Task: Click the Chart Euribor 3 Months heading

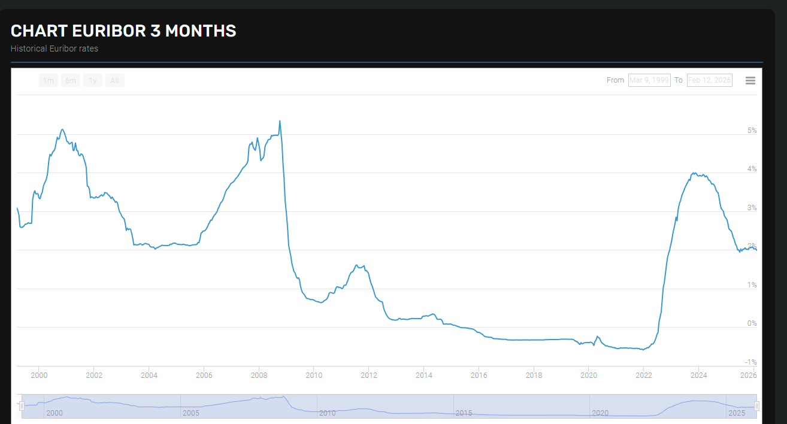Action: [123, 31]
